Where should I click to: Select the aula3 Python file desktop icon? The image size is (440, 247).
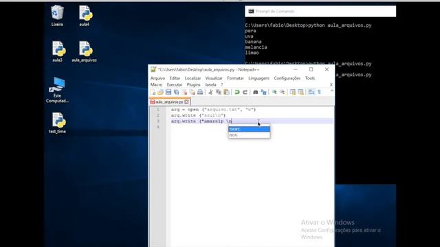click(x=58, y=51)
